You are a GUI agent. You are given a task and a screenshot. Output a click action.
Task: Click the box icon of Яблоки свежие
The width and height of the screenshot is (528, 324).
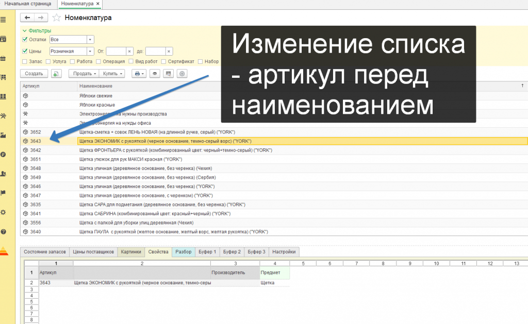point(25,95)
